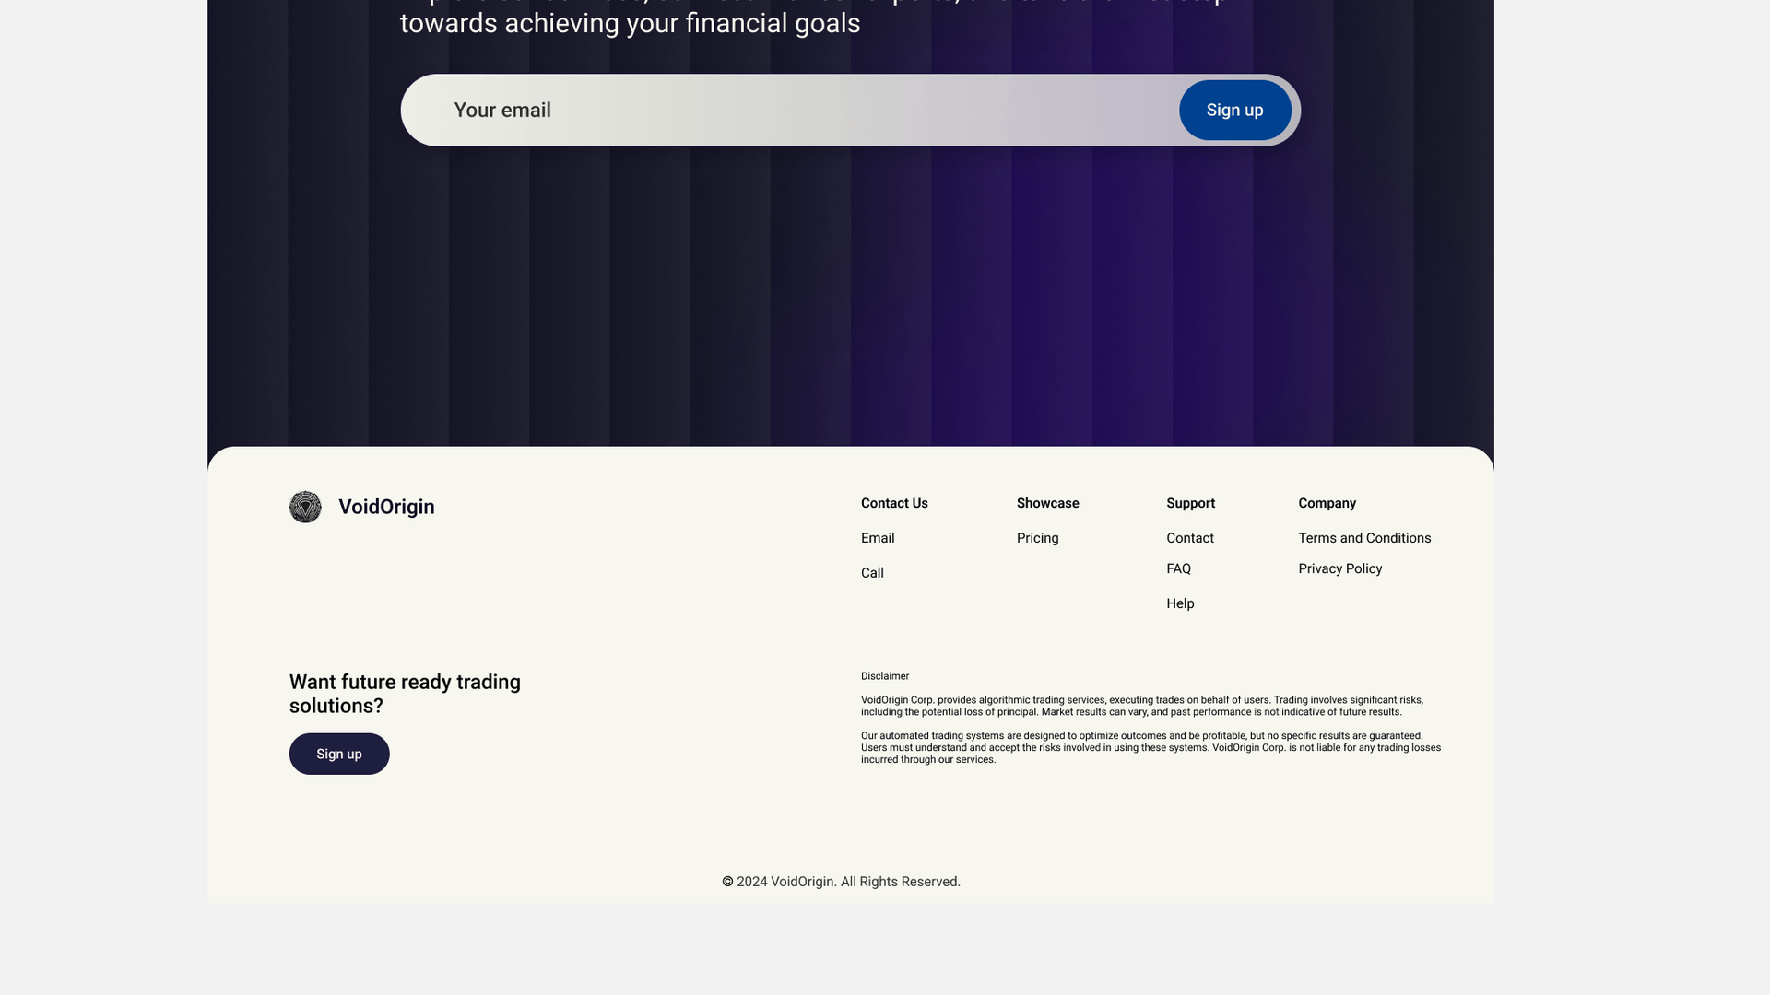This screenshot has height=995, width=1770.
Task: Open the Help link
Action: click(x=1180, y=603)
